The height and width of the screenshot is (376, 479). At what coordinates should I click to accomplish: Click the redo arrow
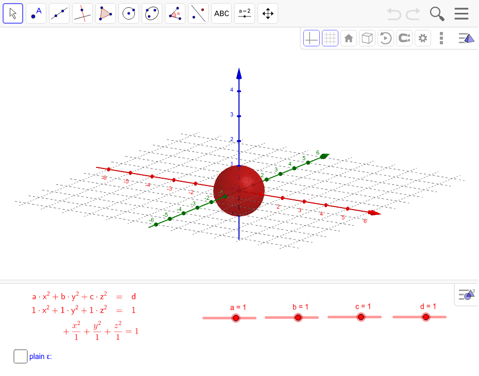pyautogui.click(x=413, y=14)
